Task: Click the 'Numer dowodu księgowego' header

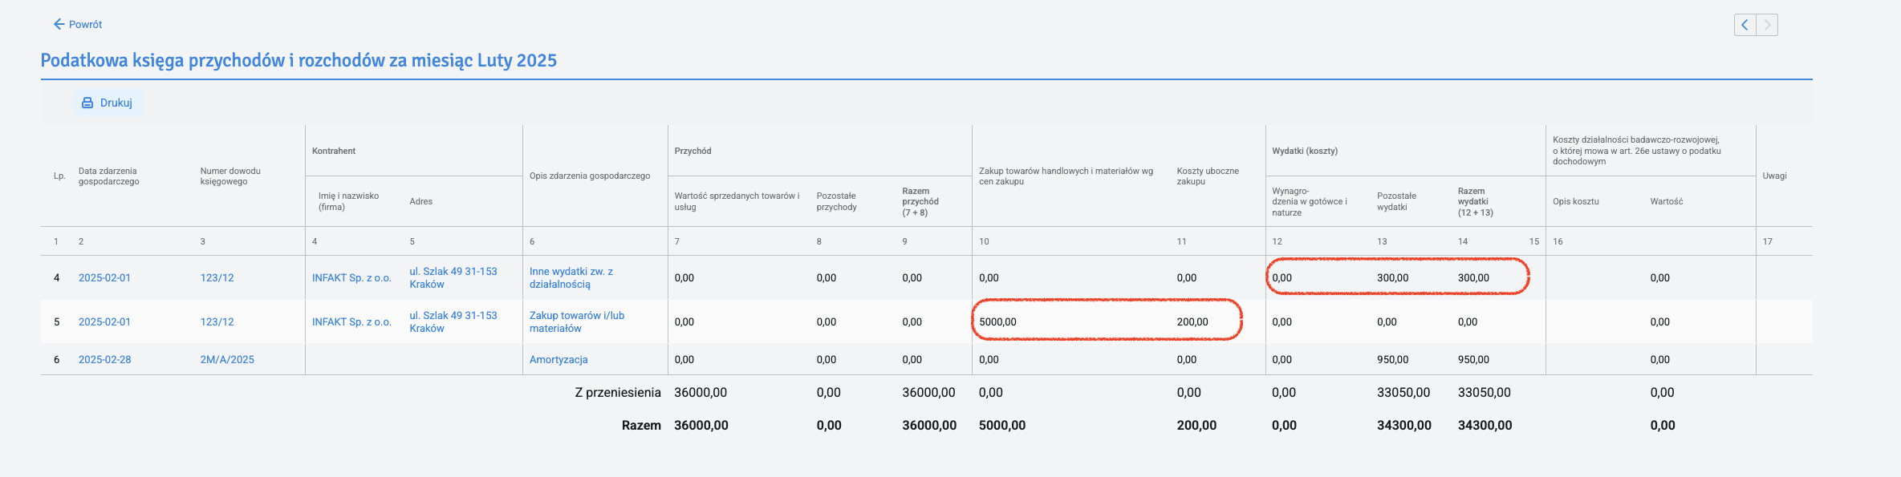Action: tap(230, 176)
